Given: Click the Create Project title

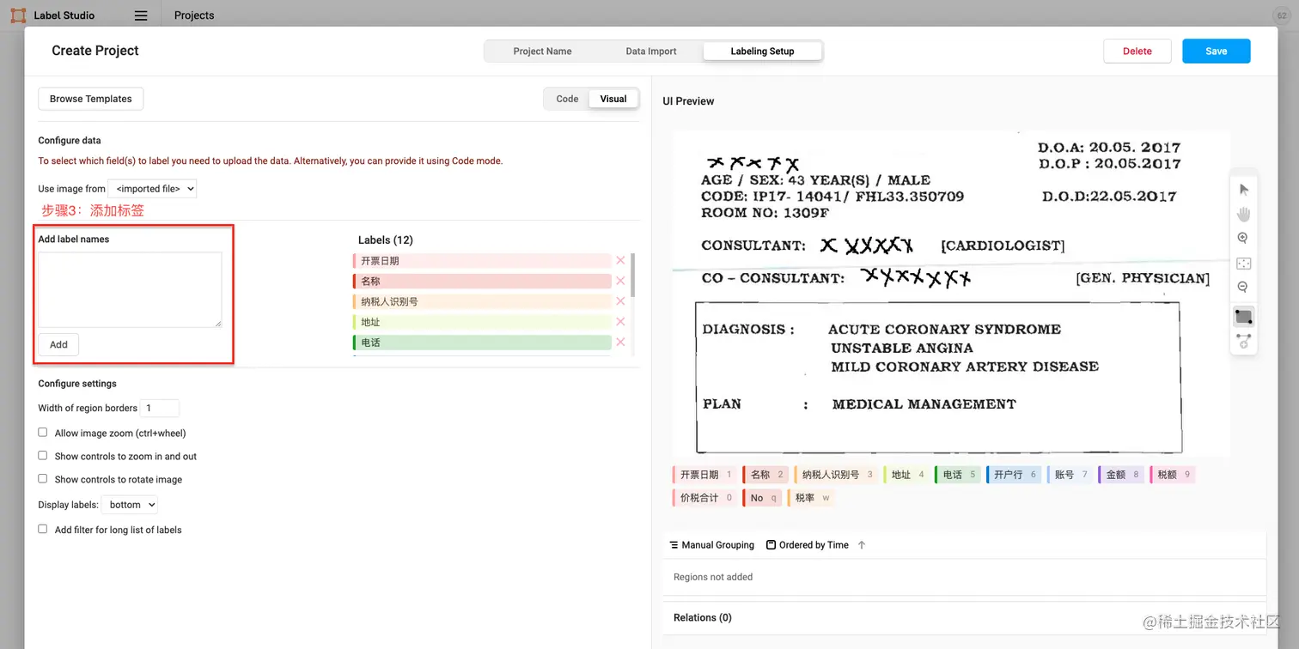Looking at the screenshot, I should click(95, 51).
